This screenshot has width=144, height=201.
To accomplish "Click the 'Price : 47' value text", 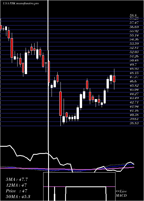I will [x=16, y=191].
